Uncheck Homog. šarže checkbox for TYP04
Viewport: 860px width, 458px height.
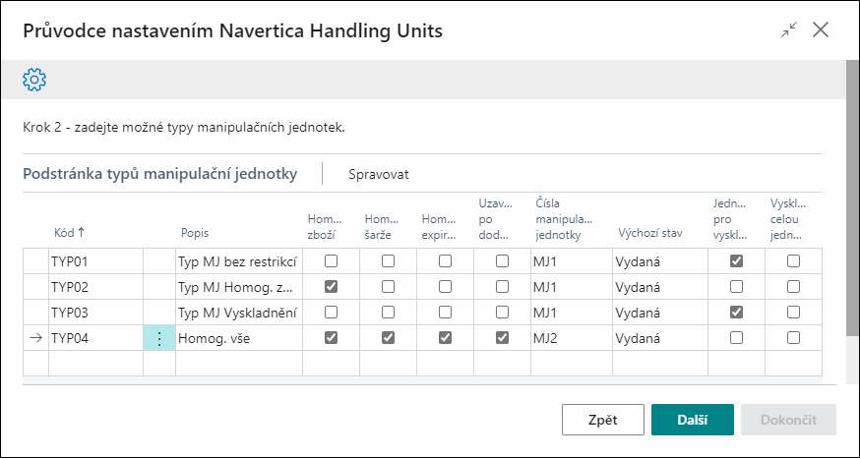[389, 338]
